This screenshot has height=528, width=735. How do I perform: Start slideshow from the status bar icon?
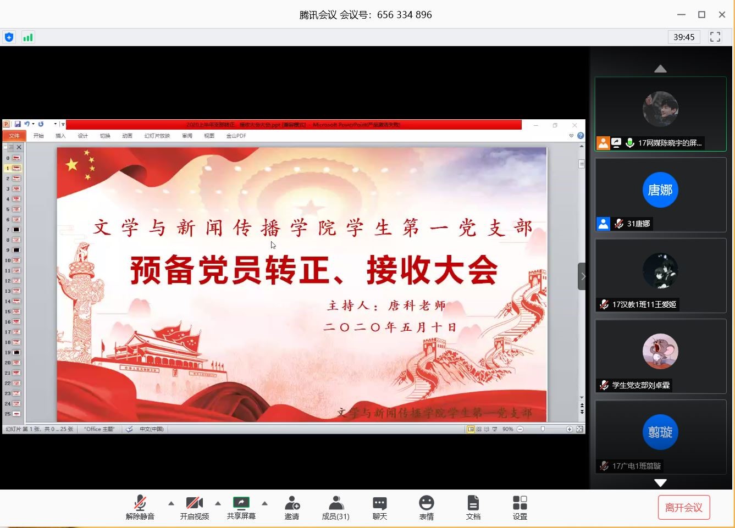click(495, 429)
